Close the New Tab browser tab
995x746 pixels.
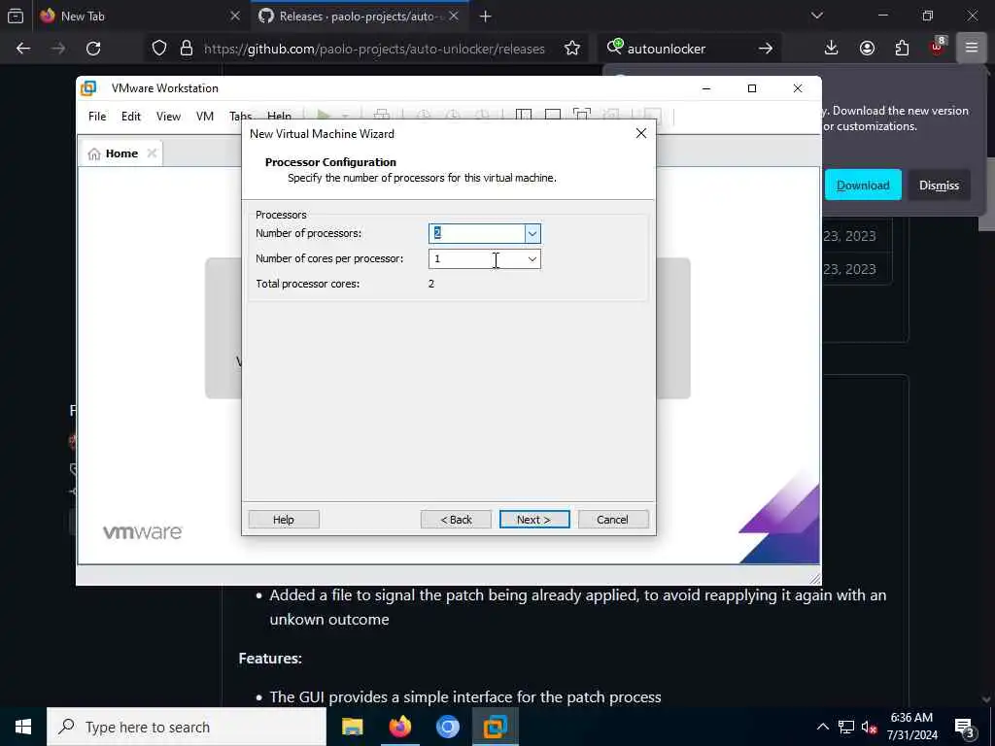coord(235,17)
